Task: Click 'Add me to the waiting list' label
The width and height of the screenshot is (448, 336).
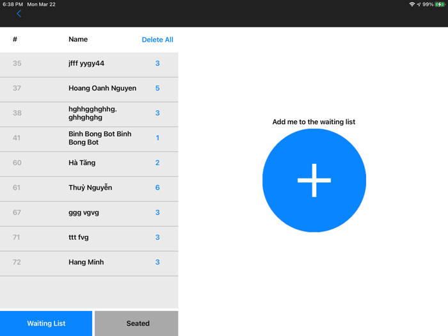Action: tap(314, 122)
